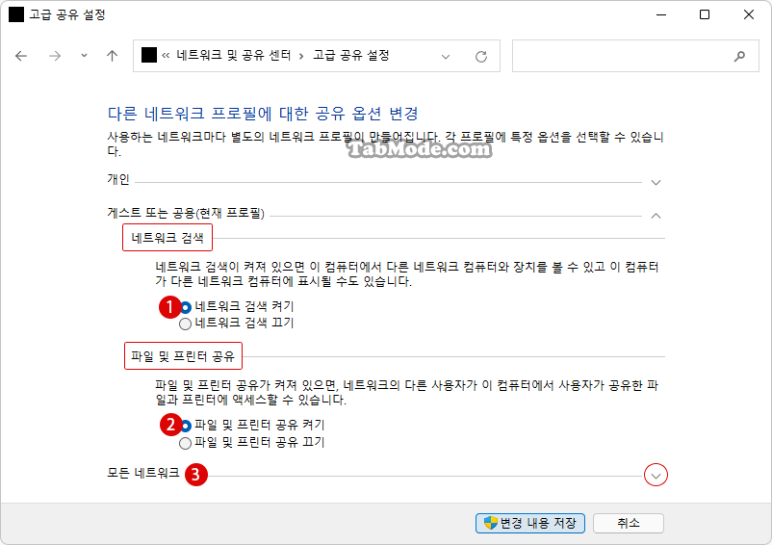Select 파일 및 프린터 공유 켜기 option
The image size is (772, 545).
point(186,426)
